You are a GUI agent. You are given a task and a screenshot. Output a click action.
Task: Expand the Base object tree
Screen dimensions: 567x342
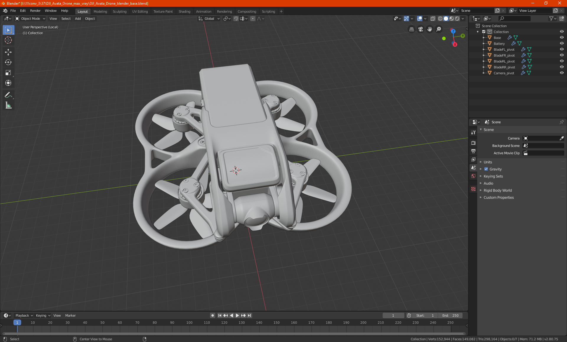484,38
